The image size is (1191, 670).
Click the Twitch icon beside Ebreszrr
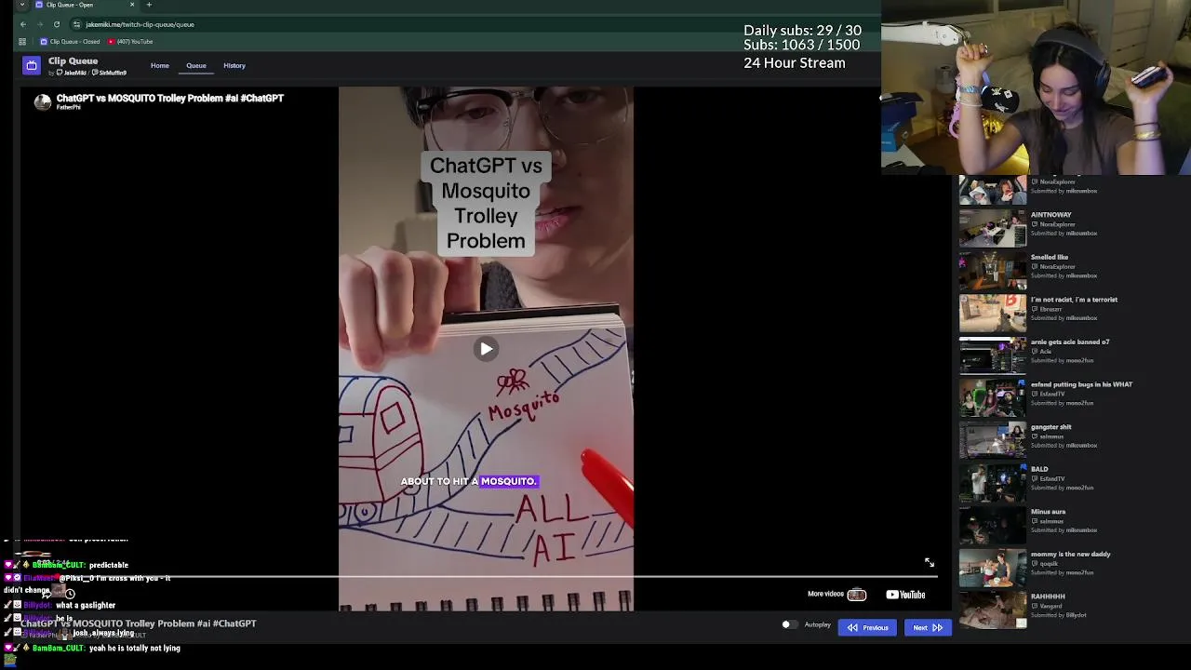pos(1034,309)
